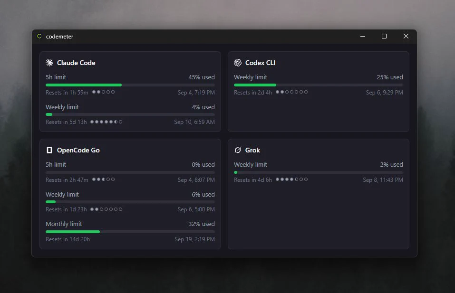Click the codemeter window title text
Image resolution: width=455 pixels, height=293 pixels.
[59, 37]
